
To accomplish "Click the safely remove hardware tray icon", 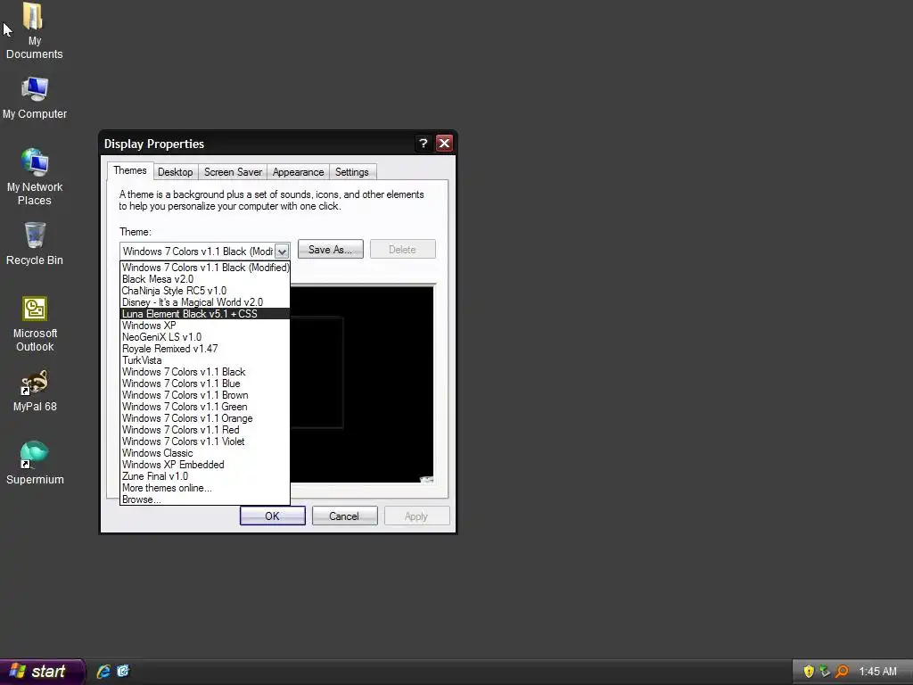I will (825, 672).
